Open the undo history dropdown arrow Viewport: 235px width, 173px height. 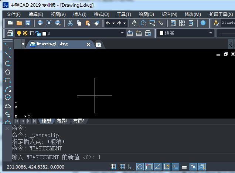click(x=113, y=23)
